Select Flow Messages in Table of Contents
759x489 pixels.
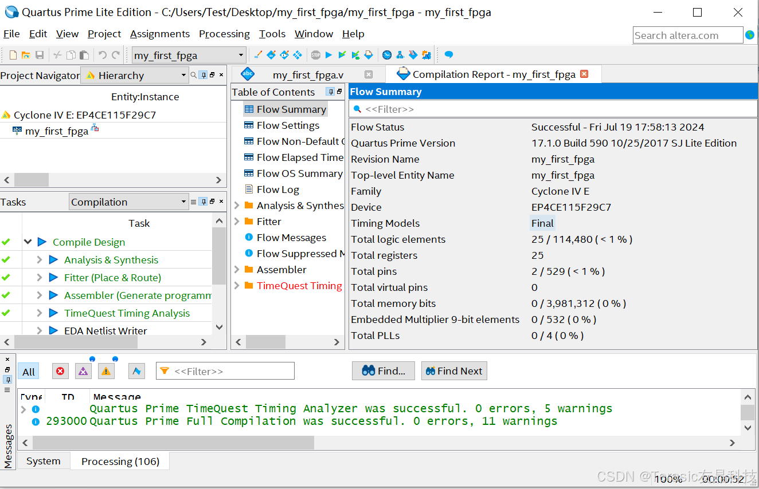point(291,238)
